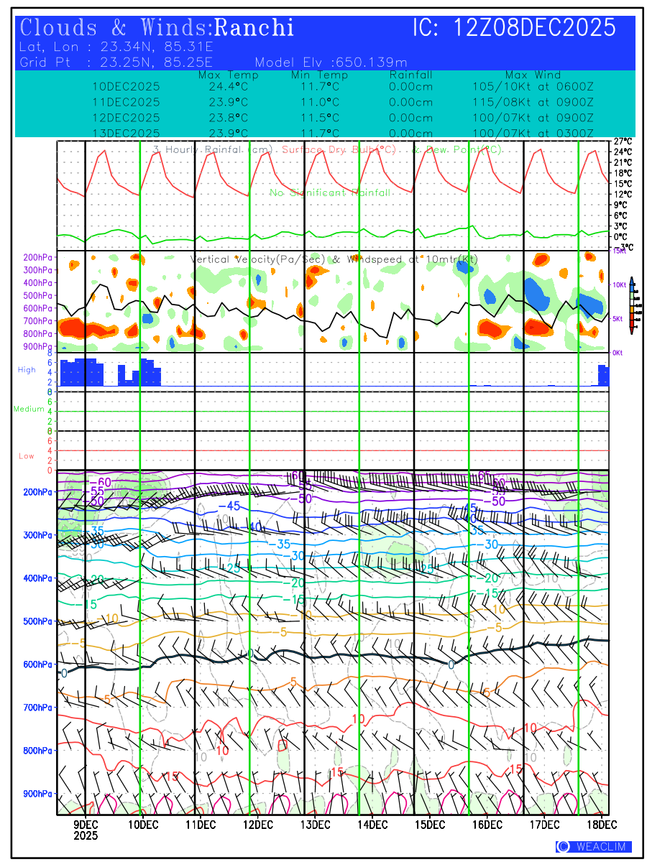Click the 10Kt wind speed axis label
Viewport: 647px width, 862px height.
(x=620, y=285)
